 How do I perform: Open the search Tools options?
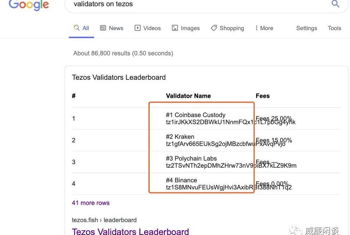(335, 28)
